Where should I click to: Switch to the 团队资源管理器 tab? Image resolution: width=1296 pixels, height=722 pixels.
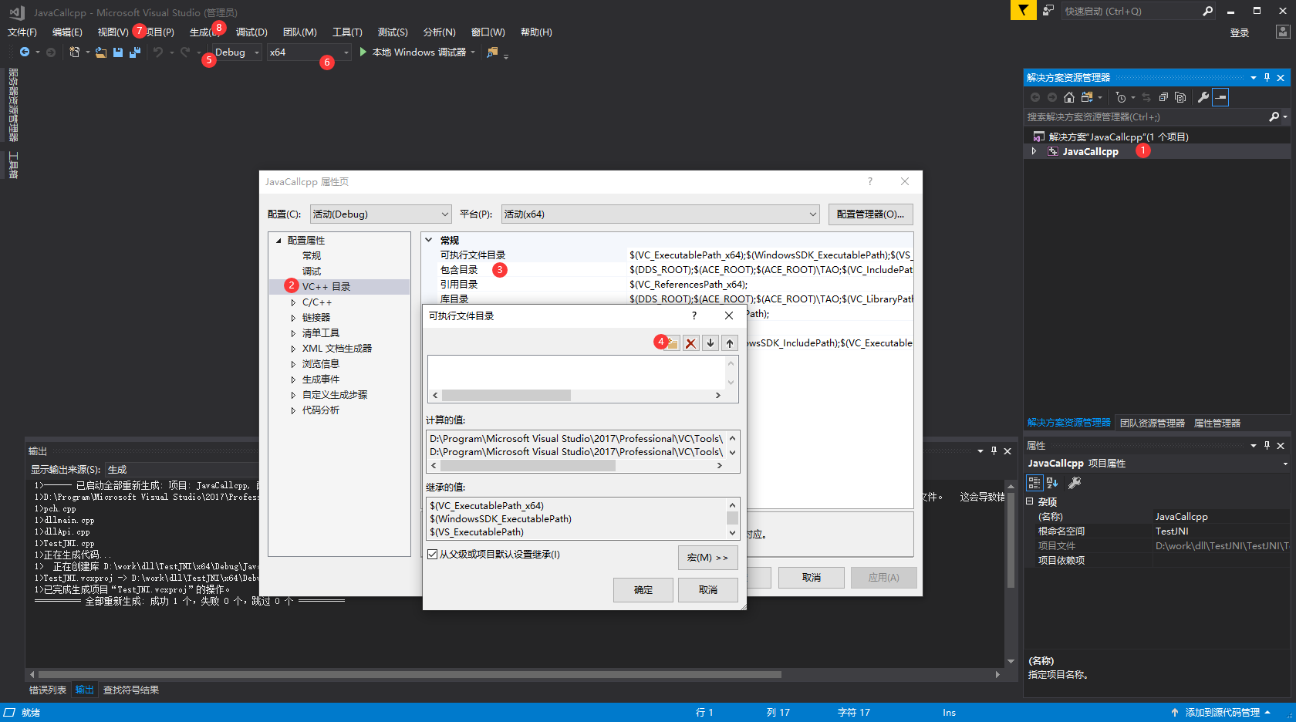click(1151, 423)
